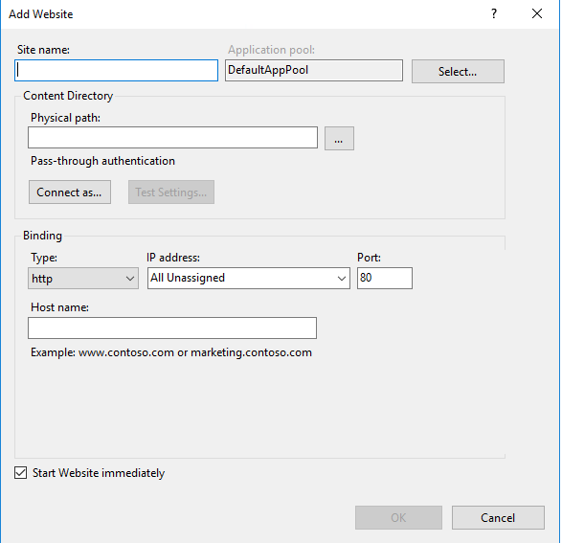The height and width of the screenshot is (543, 562).
Task: Click the Test Settings button
Action: pos(171,192)
